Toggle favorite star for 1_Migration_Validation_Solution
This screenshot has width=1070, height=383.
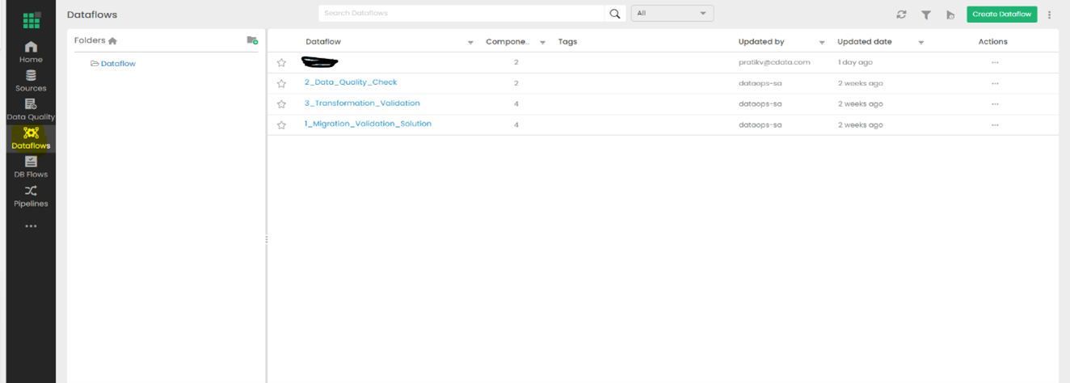pyautogui.click(x=281, y=125)
